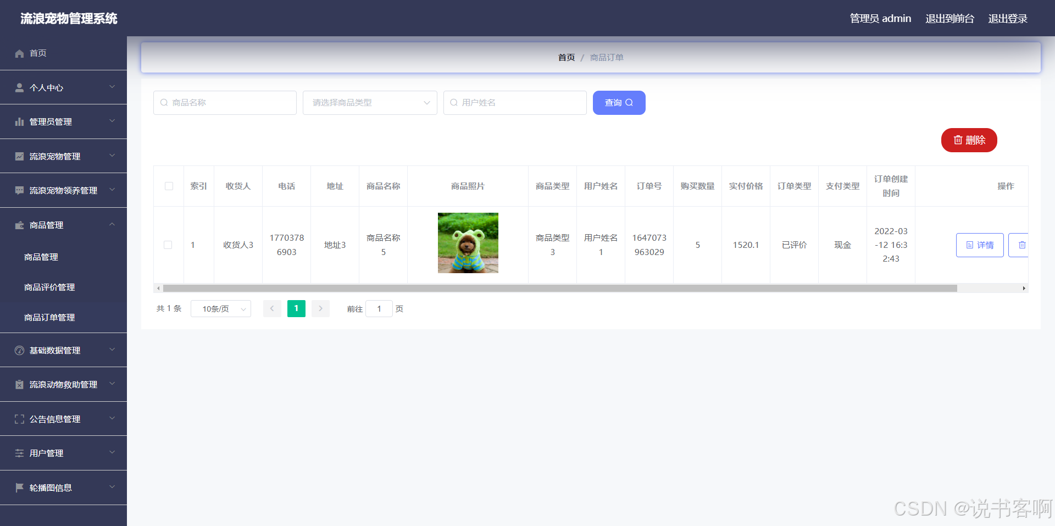Expand the 基础数据管理 menu chevron

coord(112,350)
